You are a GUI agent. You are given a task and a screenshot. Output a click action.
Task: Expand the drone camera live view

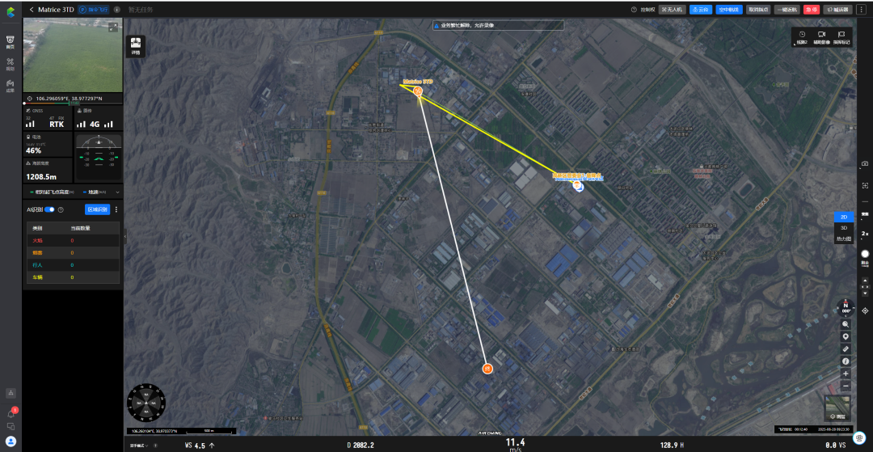[x=113, y=27]
